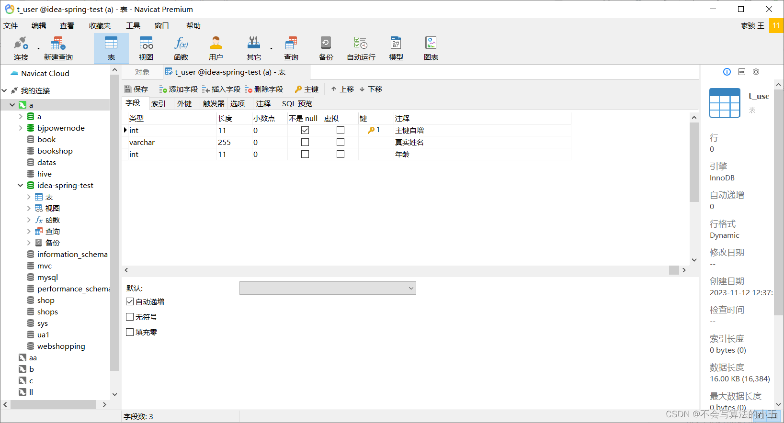Click the DDL icon in right panel
The width and height of the screenshot is (784, 423).
pos(742,72)
